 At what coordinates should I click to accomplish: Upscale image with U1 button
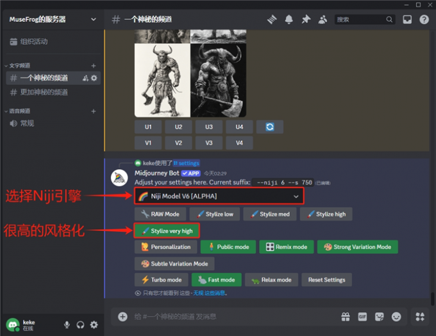[148, 127]
